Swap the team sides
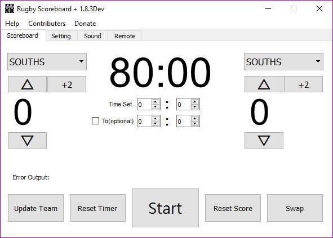Screen dimensions: 333x238 click(x=295, y=208)
